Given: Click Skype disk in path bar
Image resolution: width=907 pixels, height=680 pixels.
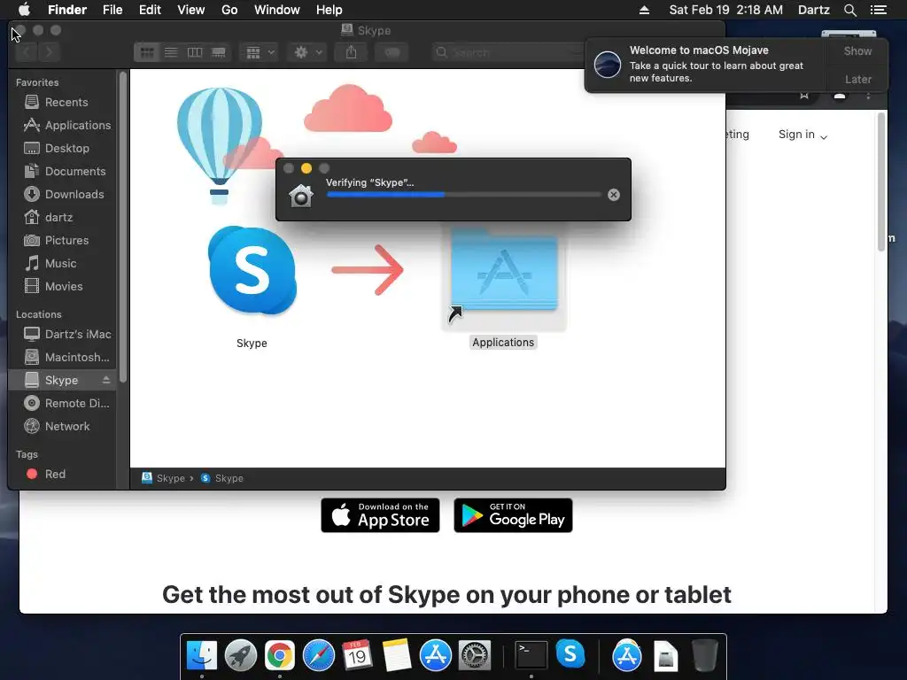Looking at the screenshot, I should tap(164, 478).
